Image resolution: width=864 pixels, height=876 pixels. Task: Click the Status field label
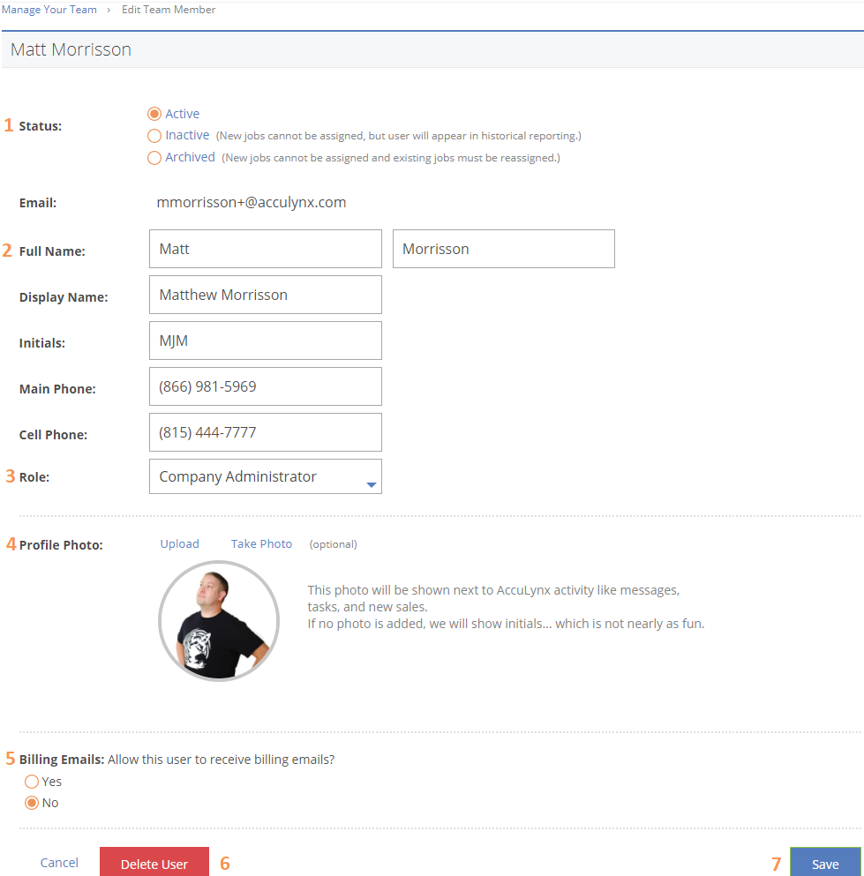tap(41, 126)
